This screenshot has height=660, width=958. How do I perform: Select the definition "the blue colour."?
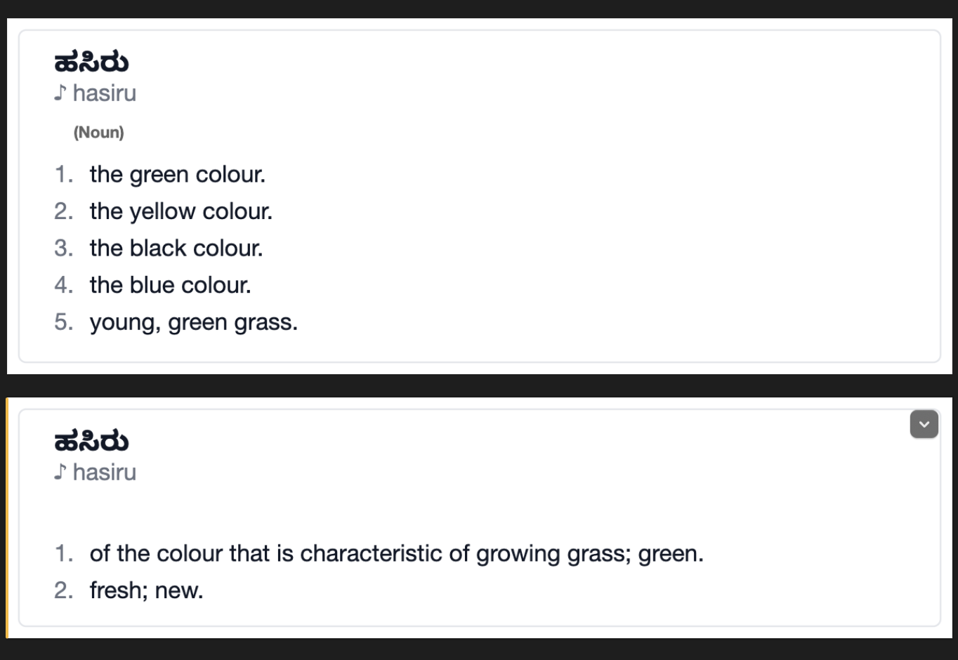[x=170, y=285]
